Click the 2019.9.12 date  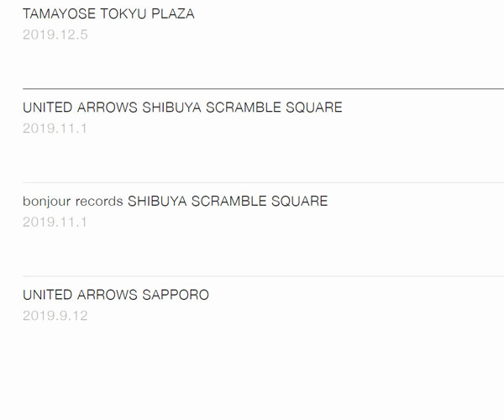(x=55, y=316)
